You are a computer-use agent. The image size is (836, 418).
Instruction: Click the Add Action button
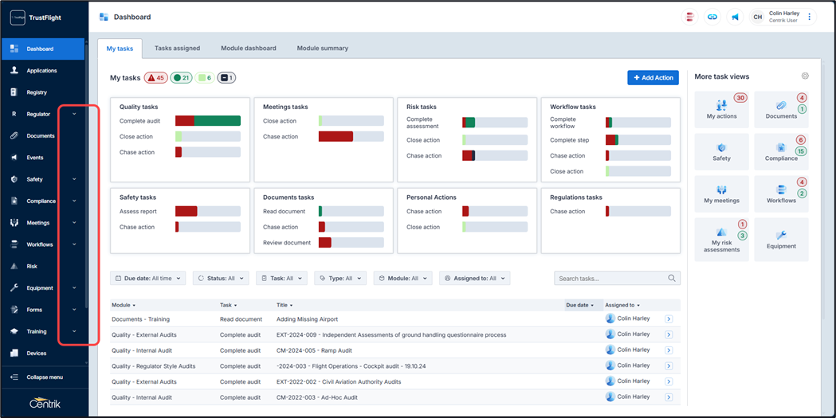(653, 77)
